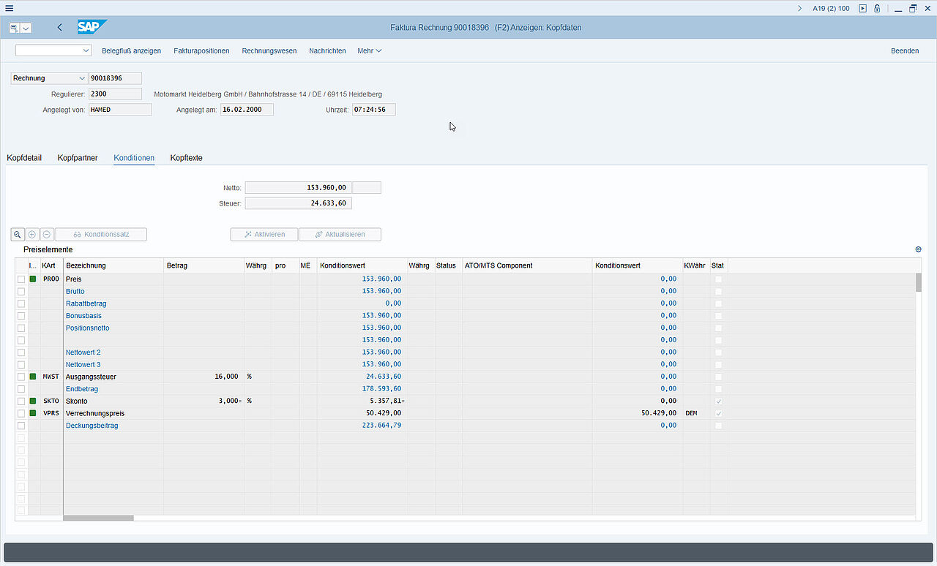Click the Konditionssatz button

pyautogui.click(x=101, y=235)
